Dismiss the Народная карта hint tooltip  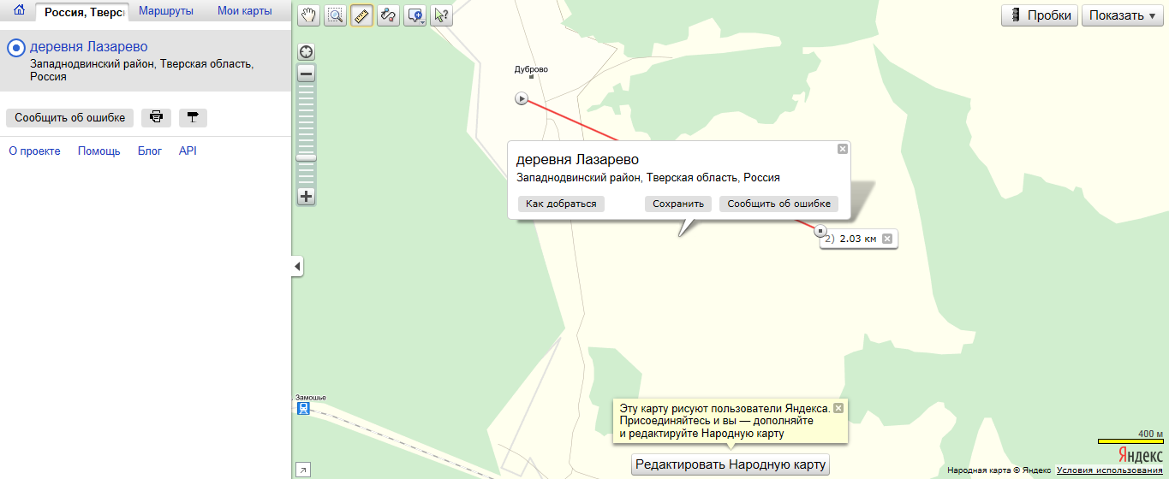(x=838, y=408)
